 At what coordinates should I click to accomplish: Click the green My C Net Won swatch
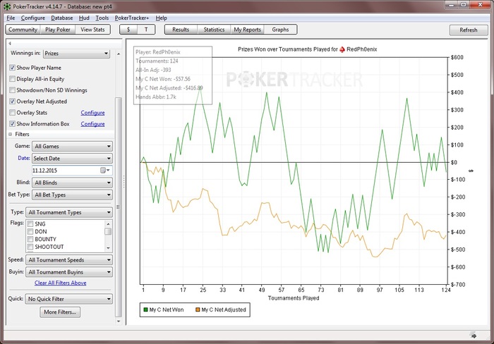point(147,310)
